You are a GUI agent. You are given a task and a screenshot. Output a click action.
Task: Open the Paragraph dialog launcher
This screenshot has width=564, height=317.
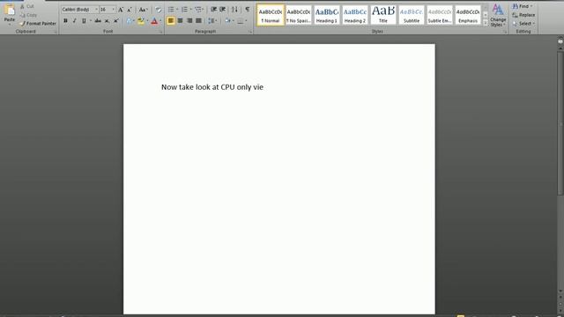click(250, 32)
